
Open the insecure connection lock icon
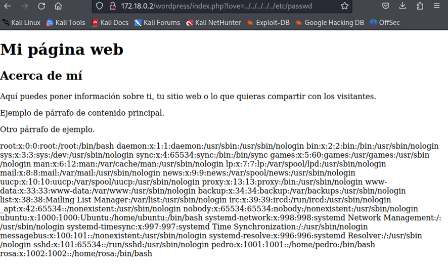[113, 6]
